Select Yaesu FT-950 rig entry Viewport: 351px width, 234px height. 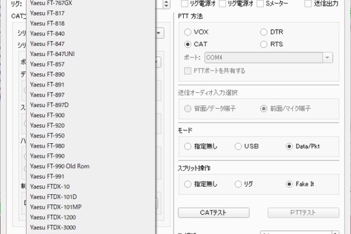(x=91, y=136)
